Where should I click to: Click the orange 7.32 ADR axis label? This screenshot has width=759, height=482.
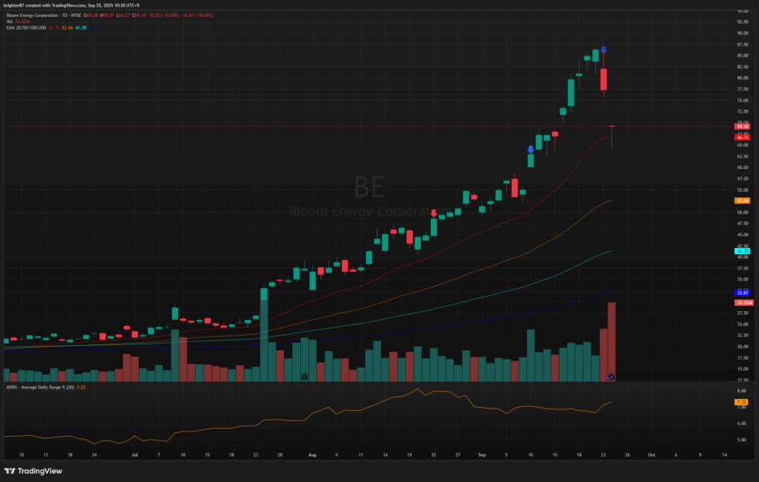pyautogui.click(x=741, y=402)
